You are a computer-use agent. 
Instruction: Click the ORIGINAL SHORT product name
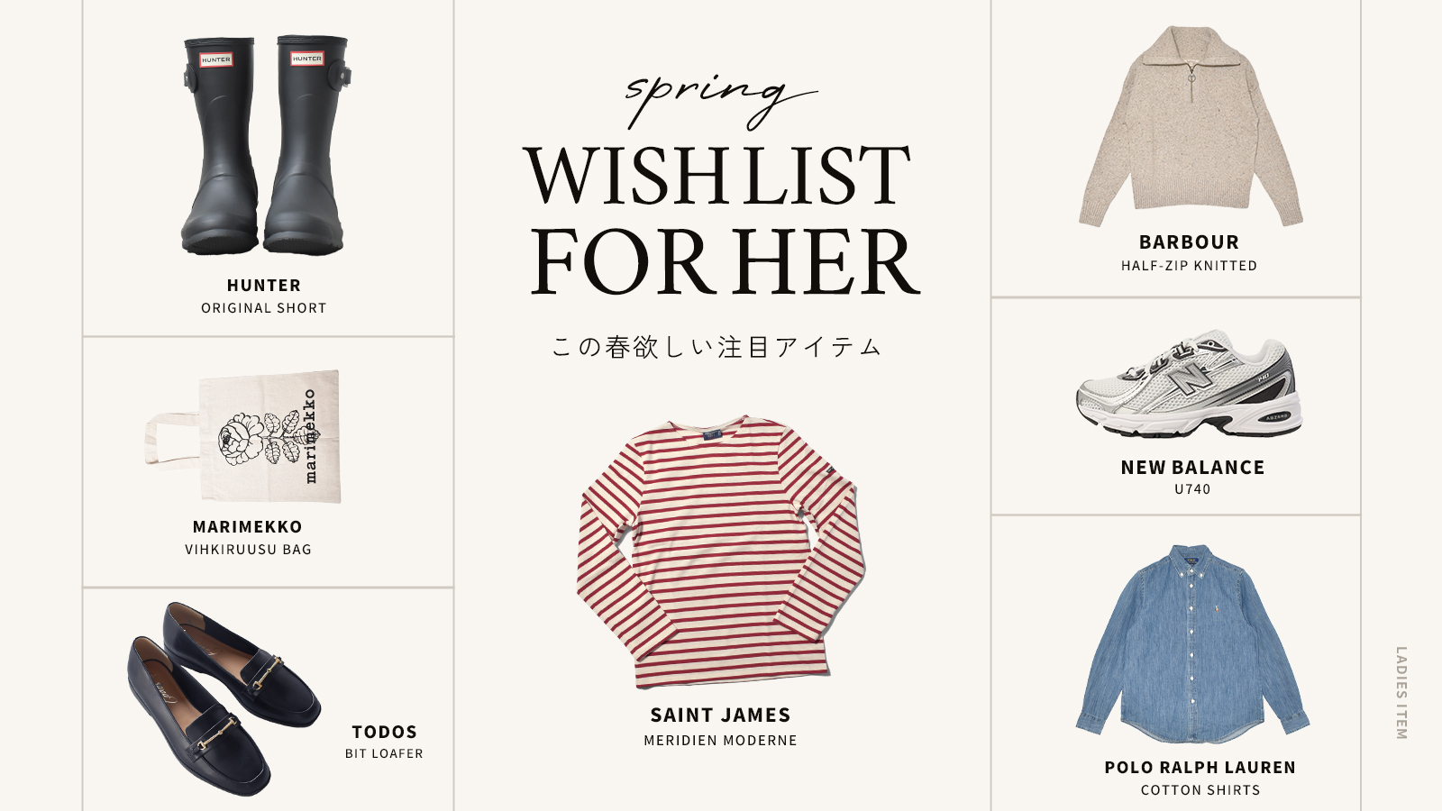264,308
